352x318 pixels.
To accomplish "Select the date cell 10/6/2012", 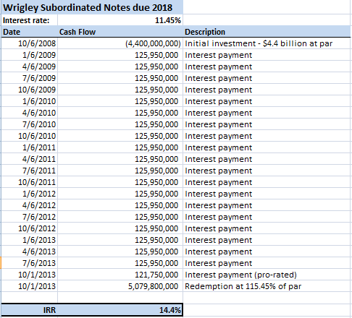I will point(30,228).
